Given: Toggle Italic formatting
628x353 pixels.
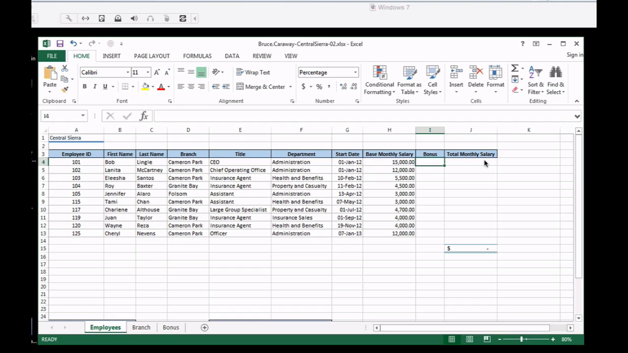Looking at the screenshot, I should point(95,87).
